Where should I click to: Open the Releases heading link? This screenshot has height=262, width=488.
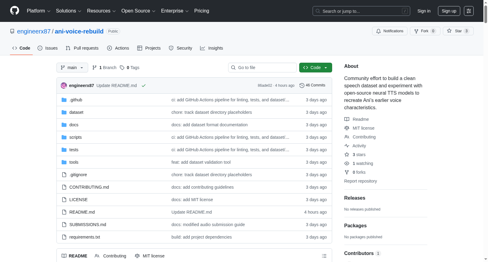tap(355, 198)
